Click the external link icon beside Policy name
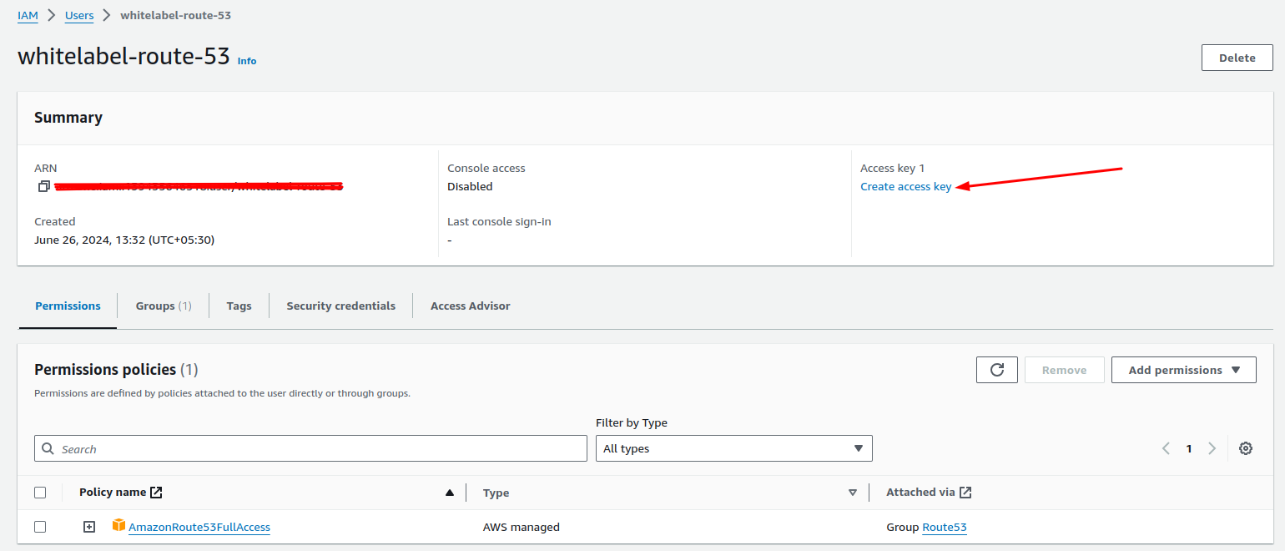 (156, 493)
